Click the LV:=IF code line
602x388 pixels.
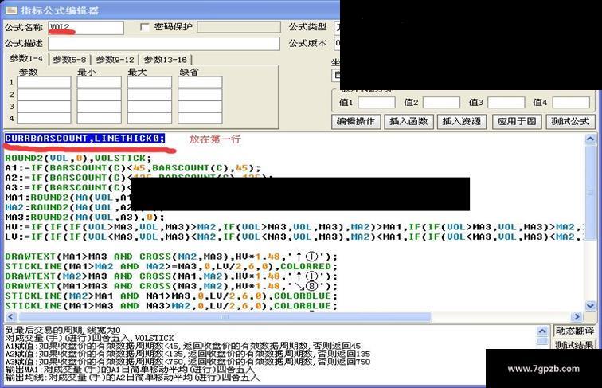pos(294,237)
